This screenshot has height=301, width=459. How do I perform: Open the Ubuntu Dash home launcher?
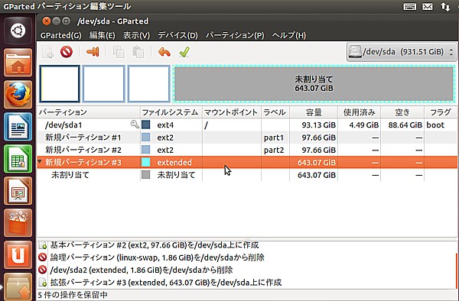[18, 31]
